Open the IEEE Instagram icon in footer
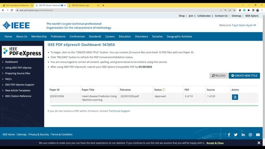 pos(250,135)
